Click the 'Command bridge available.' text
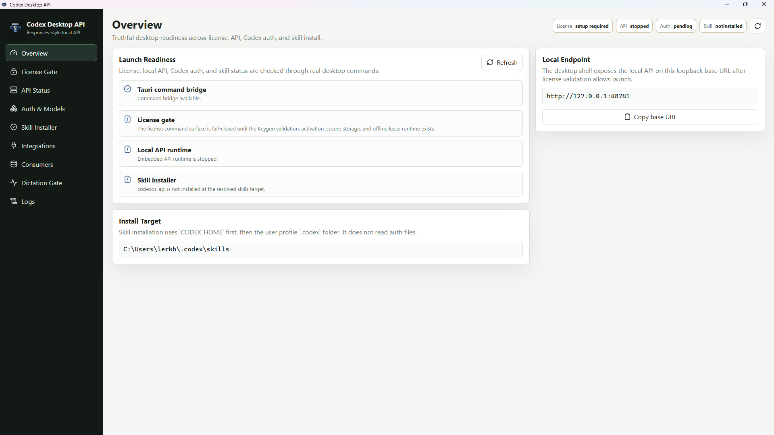Screen dimensions: 774x435 click(x=169, y=99)
